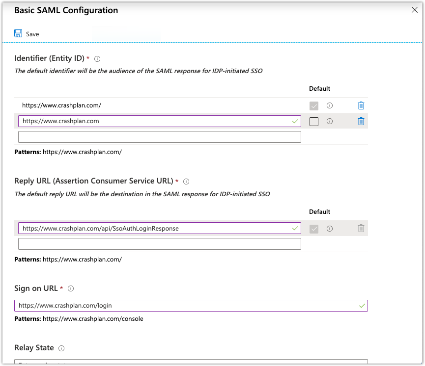Click Patterns https://www.crashplan.com/console text

click(x=79, y=318)
